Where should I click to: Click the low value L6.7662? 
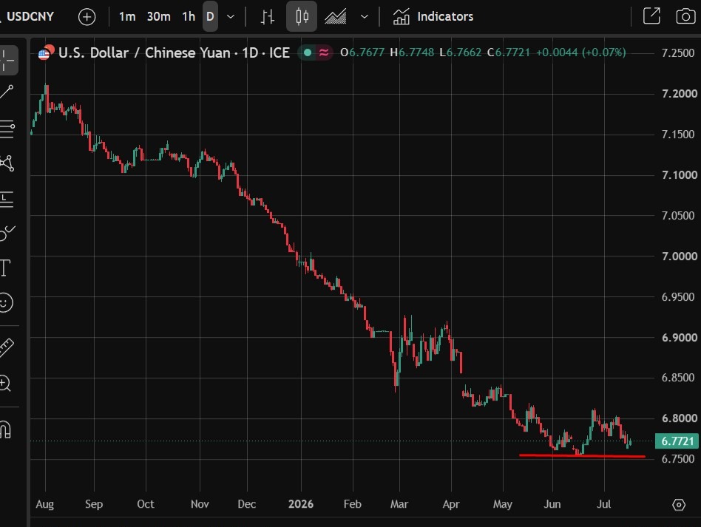tap(461, 52)
